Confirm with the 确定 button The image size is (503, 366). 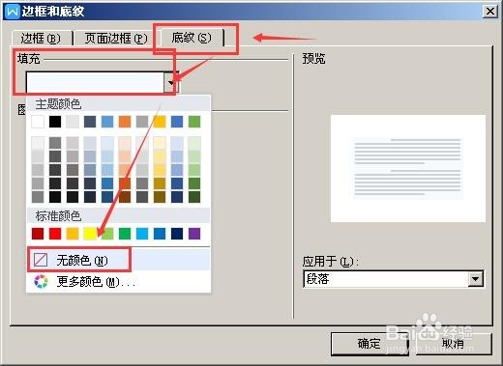[370, 344]
